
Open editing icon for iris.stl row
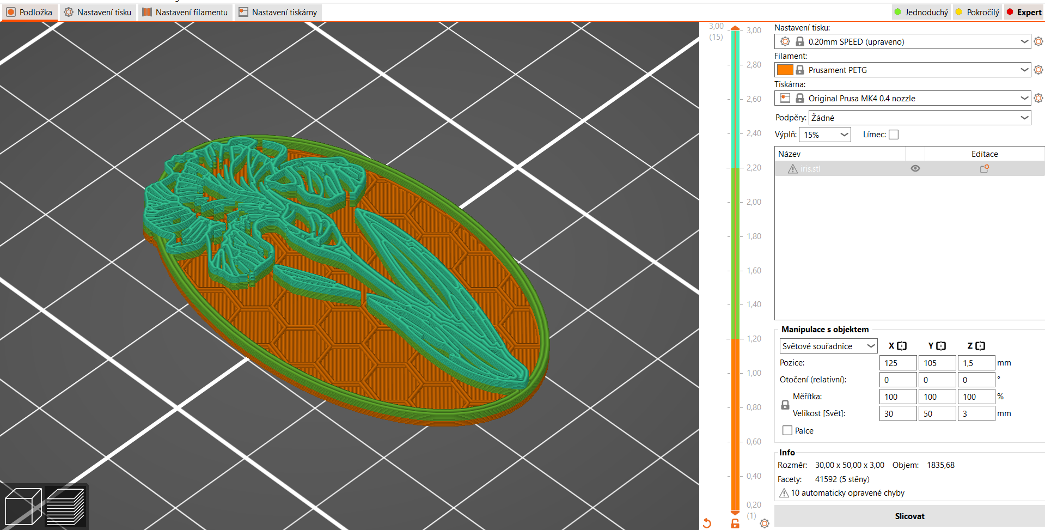985,169
